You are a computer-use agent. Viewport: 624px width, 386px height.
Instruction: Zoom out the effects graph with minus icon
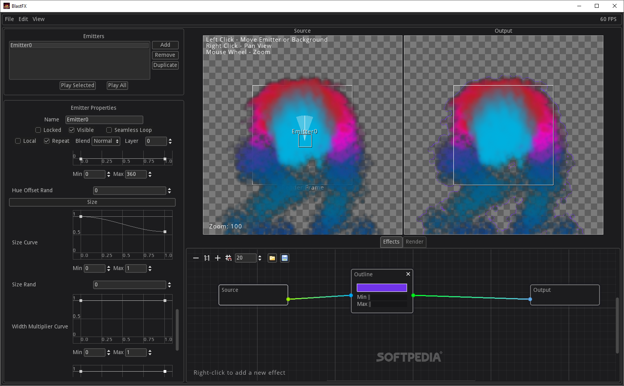196,258
